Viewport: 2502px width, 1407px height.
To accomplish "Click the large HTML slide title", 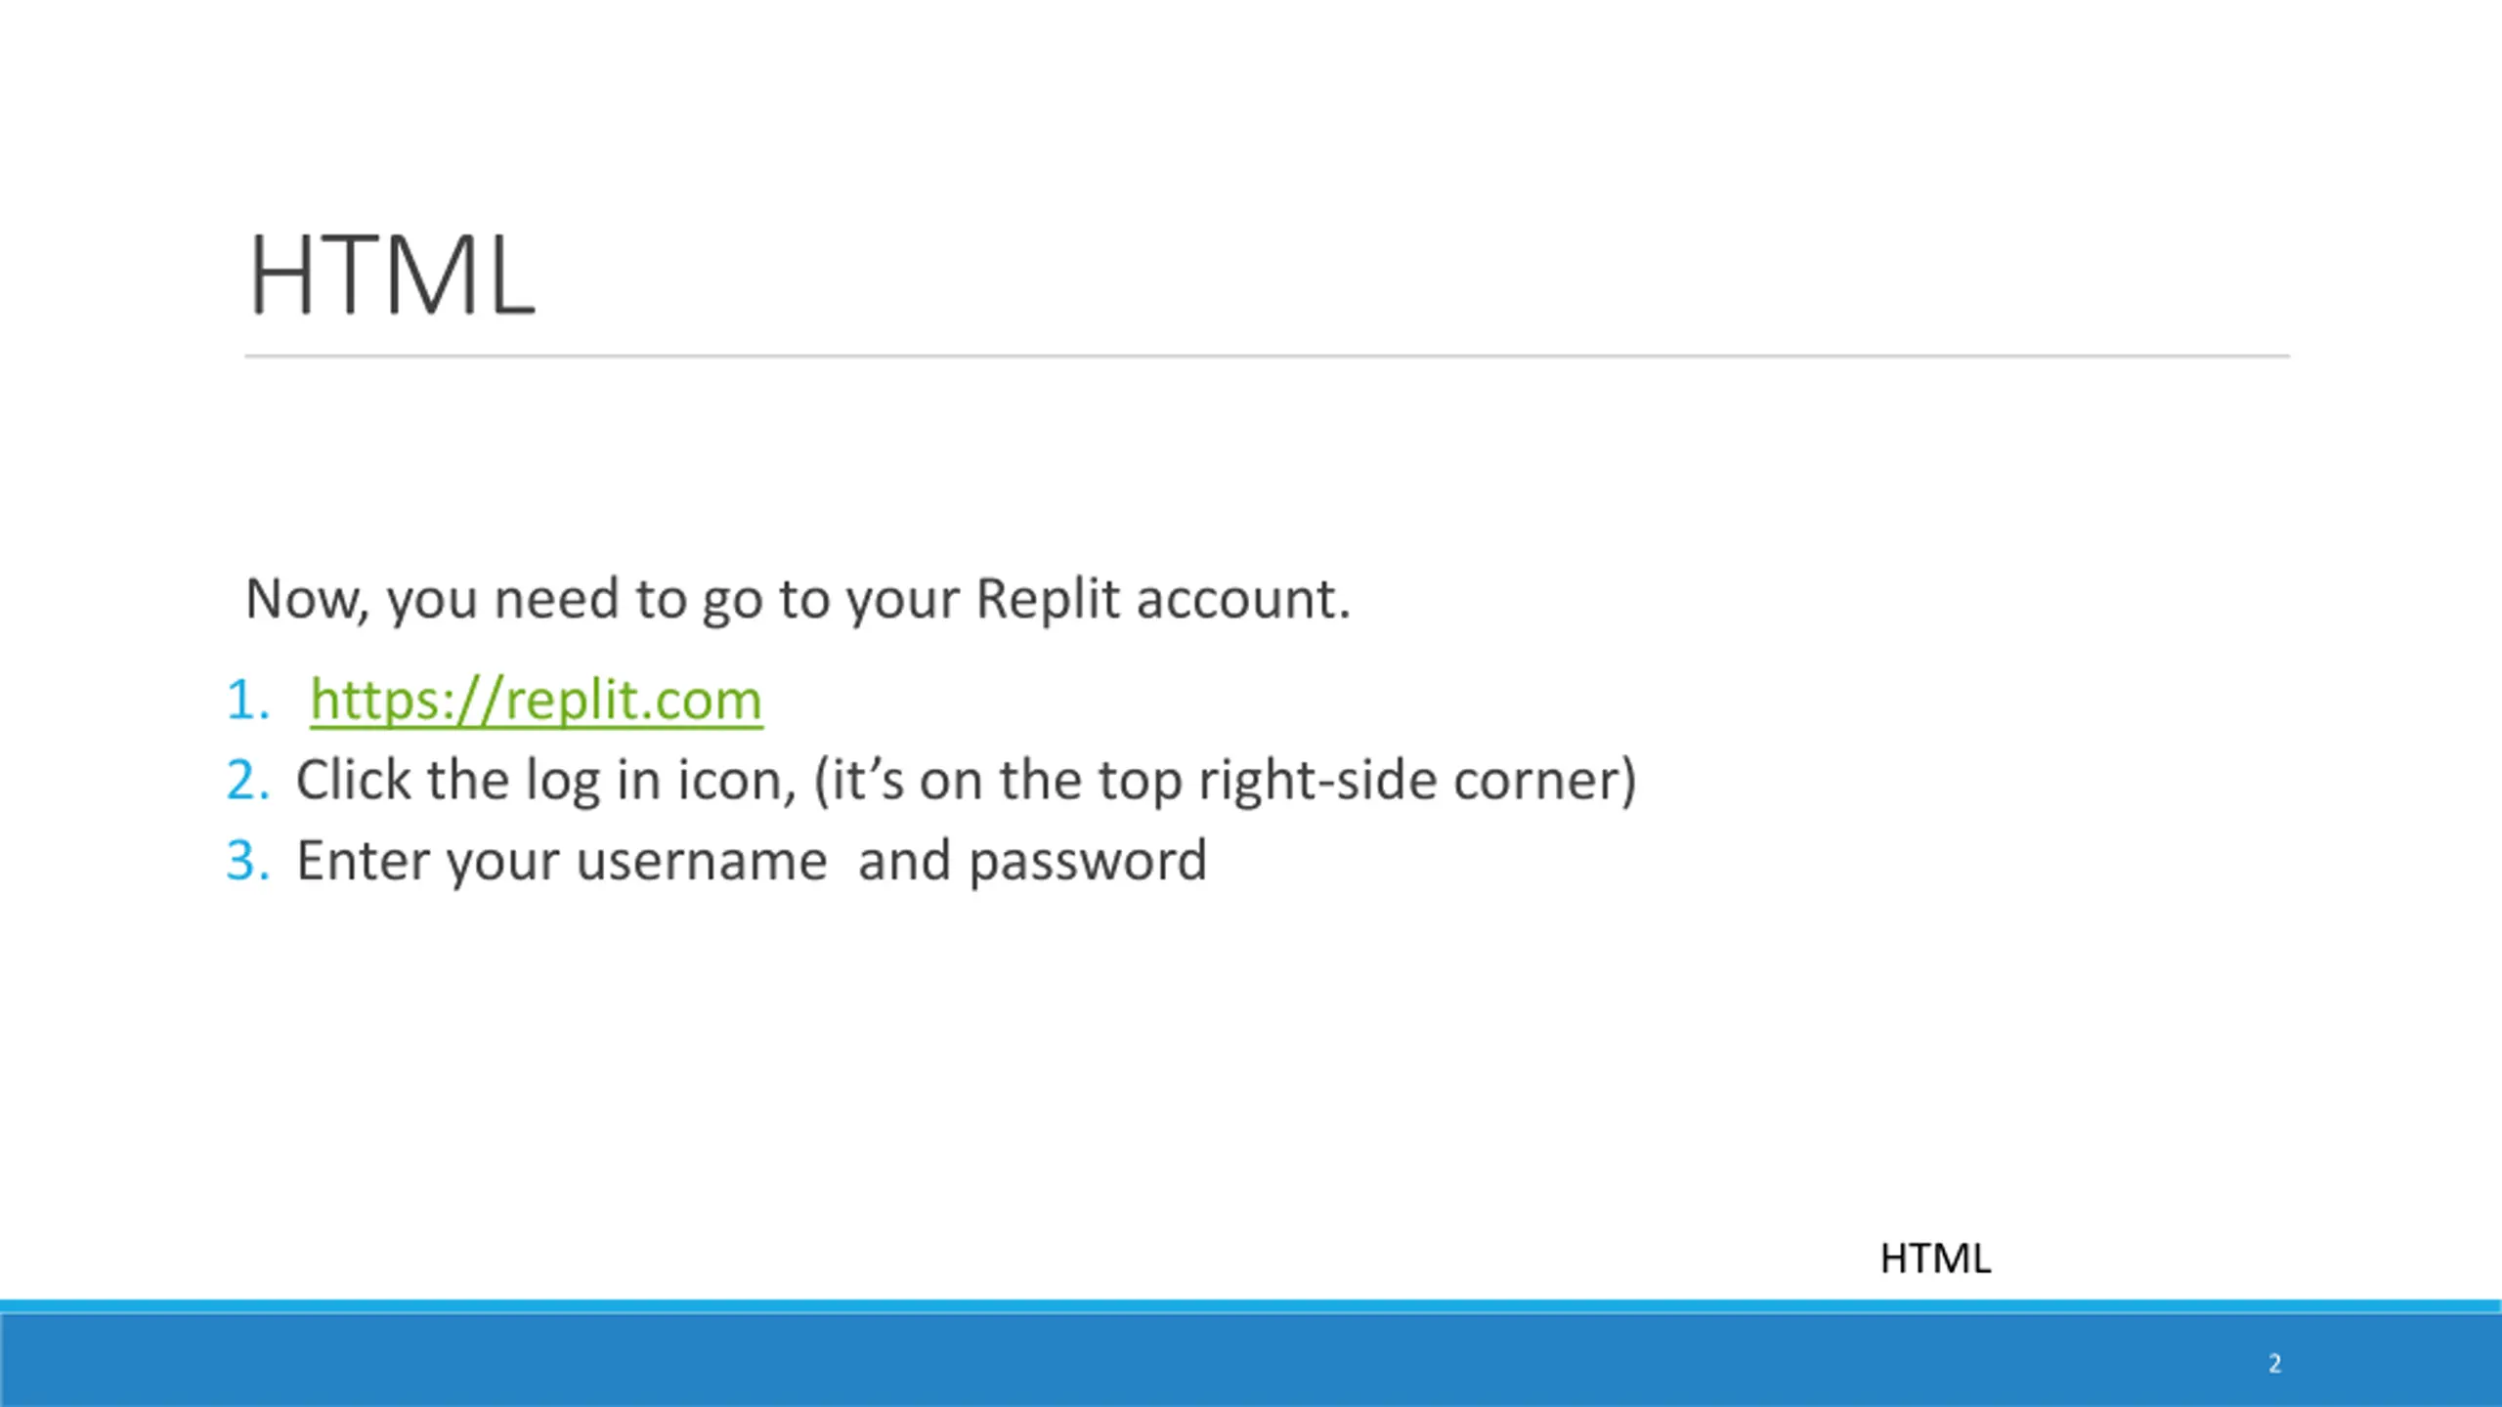I will (392, 276).
